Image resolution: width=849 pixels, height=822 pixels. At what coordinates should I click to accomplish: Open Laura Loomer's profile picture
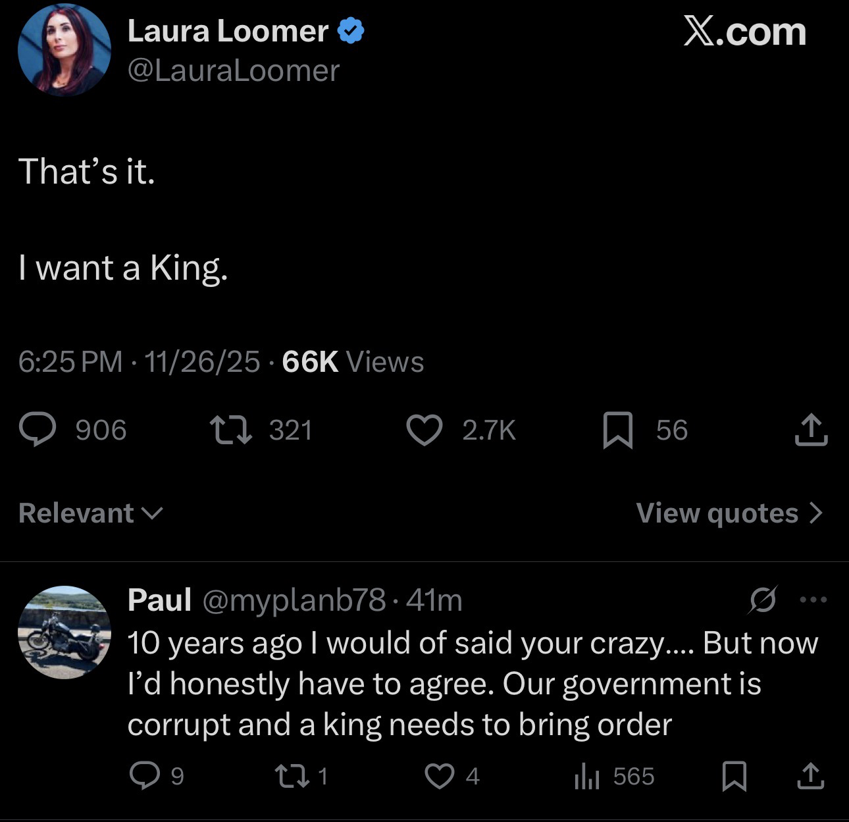pyautogui.click(x=64, y=51)
